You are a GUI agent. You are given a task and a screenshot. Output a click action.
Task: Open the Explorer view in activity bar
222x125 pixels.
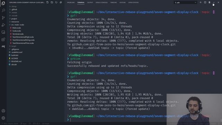(3, 3)
